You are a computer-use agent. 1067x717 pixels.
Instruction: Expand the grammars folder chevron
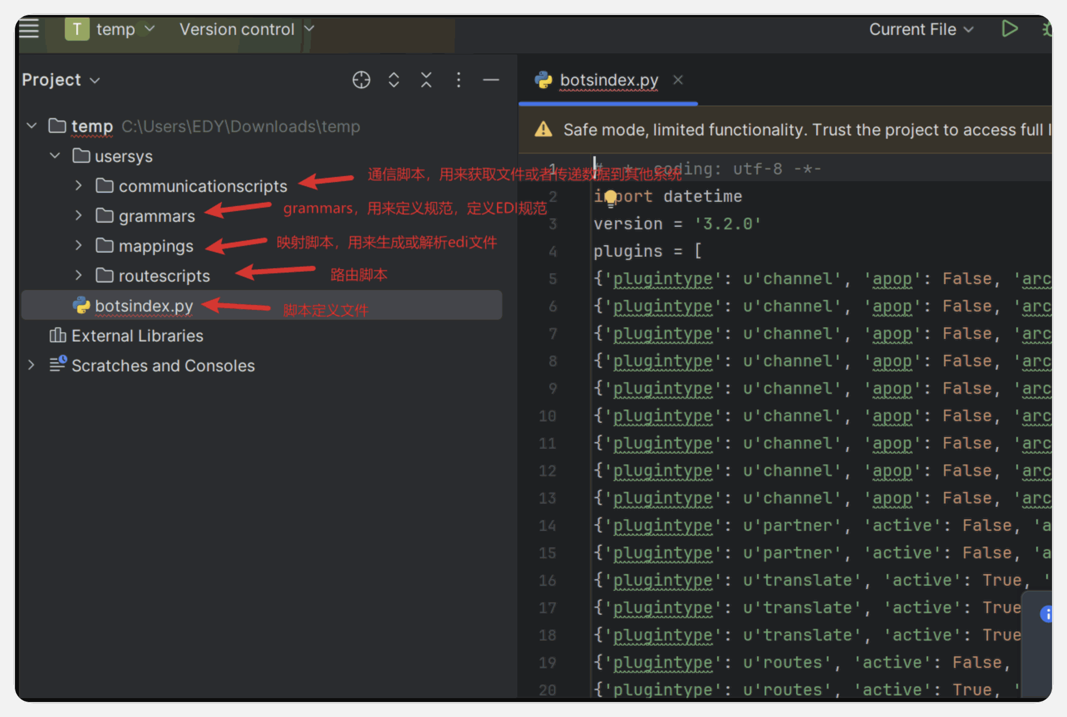click(78, 216)
